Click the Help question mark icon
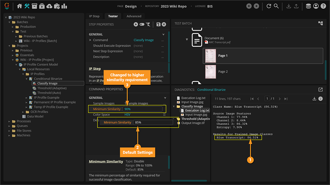The height and width of the screenshot is (185, 330). (x=323, y=6)
